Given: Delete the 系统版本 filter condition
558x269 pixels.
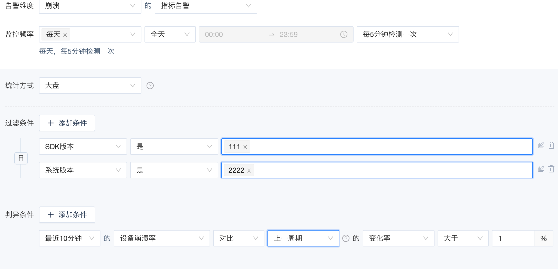Looking at the screenshot, I should coord(551,169).
